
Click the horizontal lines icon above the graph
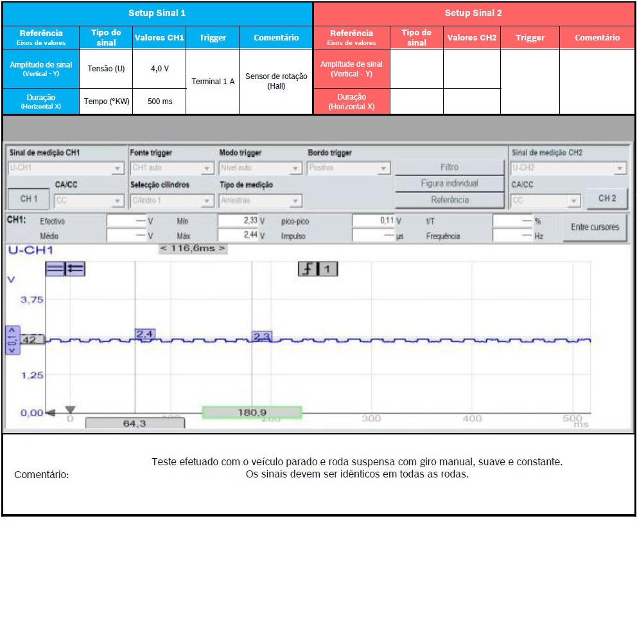[x=55, y=270]
